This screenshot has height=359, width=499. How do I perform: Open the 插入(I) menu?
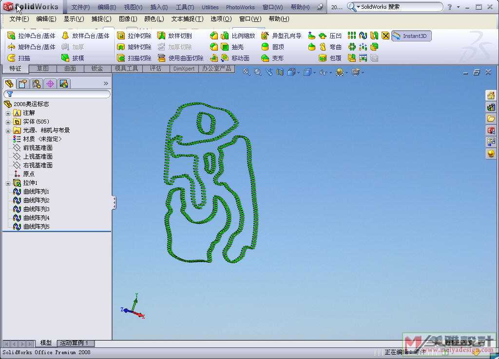point(159,7)
